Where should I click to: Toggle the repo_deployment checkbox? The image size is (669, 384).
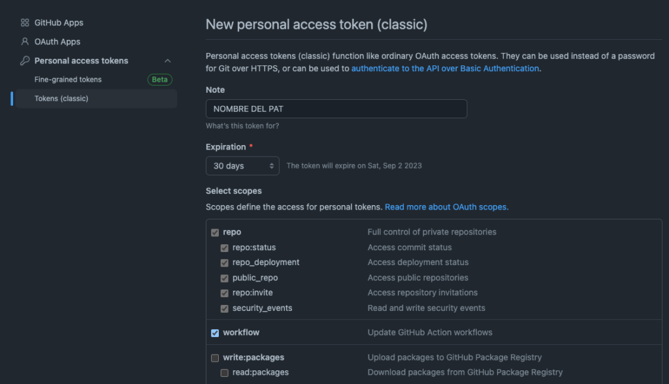coord(225,263)
